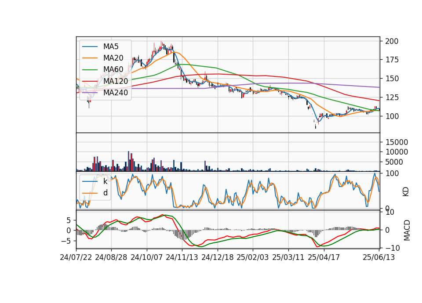The width and height of the screenshot is (422, 303).
Task: Click the green MA60 legend line sample
Action: (x=90, y=69)
